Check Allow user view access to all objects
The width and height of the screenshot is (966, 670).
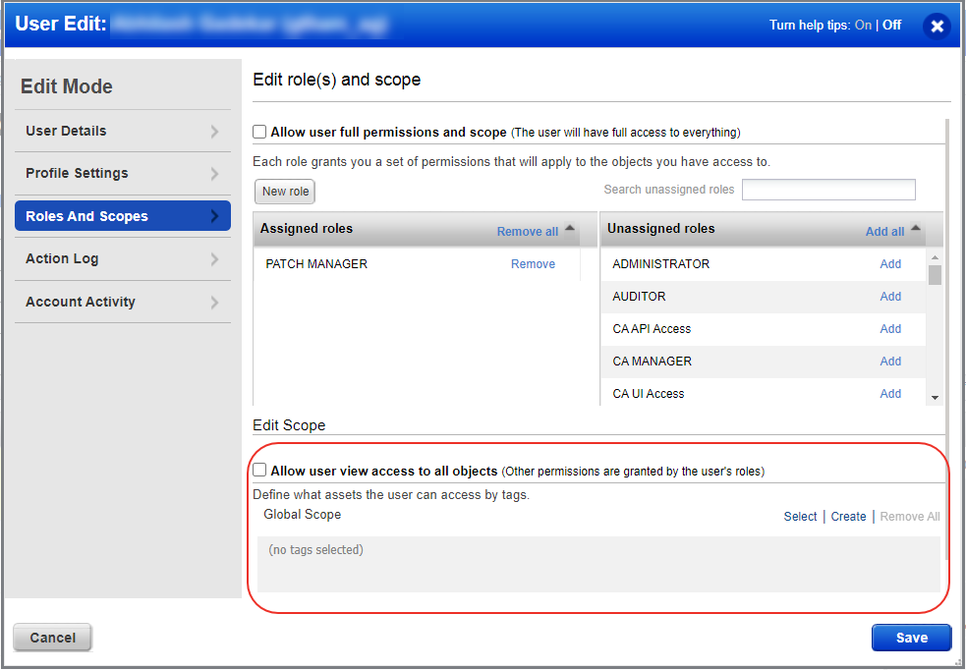tap(260, 471)
